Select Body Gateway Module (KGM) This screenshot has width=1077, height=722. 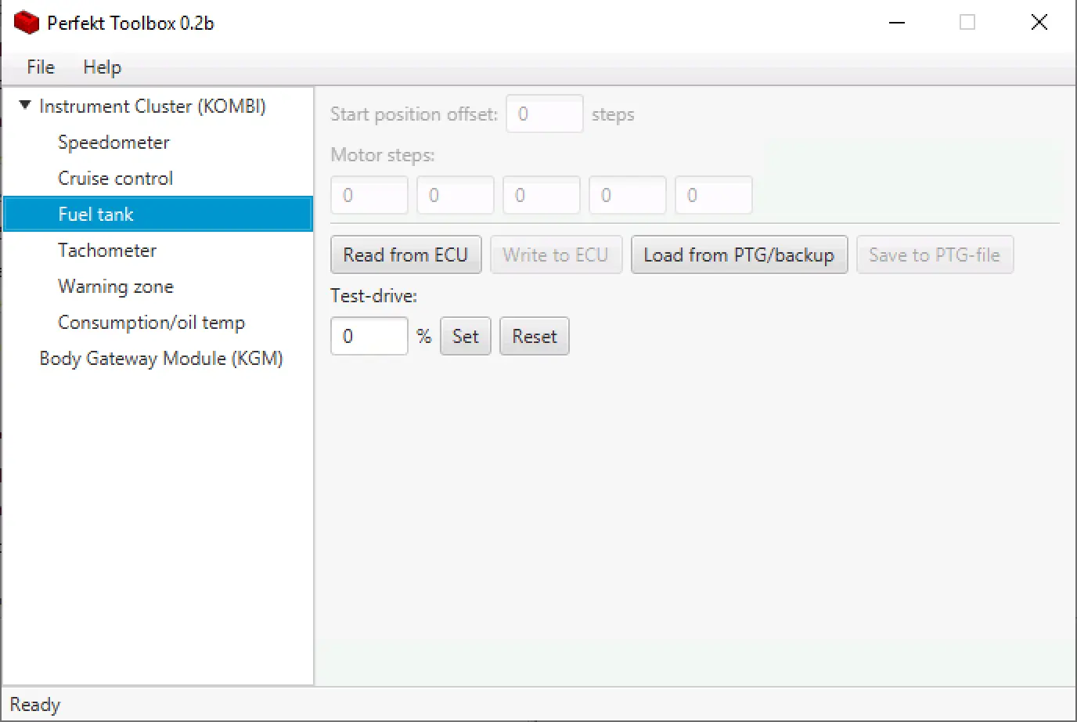(160, 359)
